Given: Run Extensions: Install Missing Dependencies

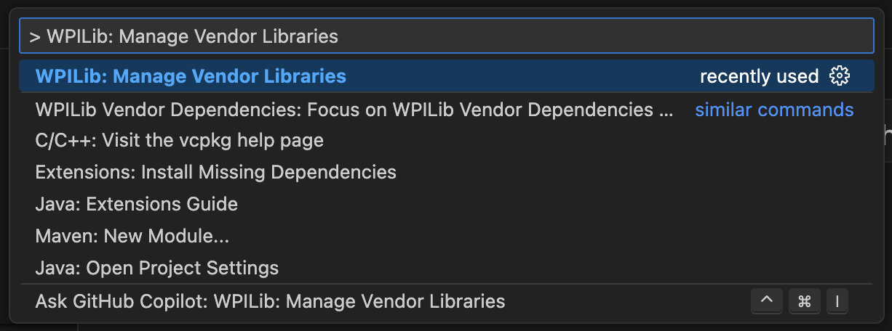Looking at the screenshot, I should pyautogui.click(x=215, y=172).
